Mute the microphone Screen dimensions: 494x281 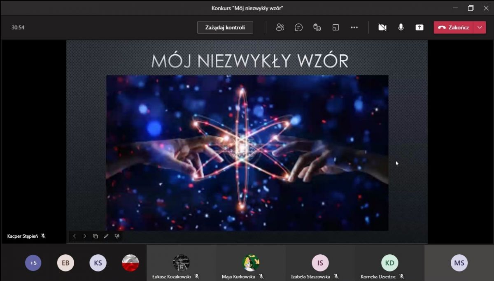pyautogui.click(x=401, y=28)
